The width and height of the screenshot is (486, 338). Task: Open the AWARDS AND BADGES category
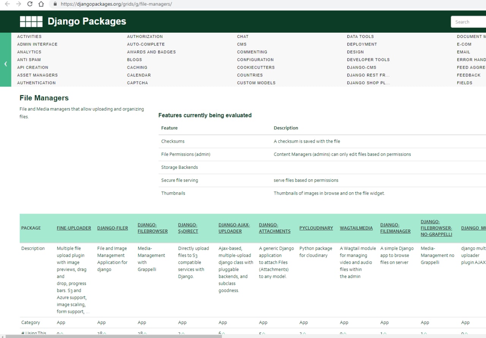click(x=151, y=52)
